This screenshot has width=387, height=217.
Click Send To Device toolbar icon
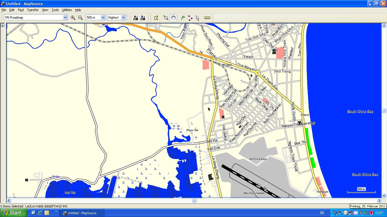(136, 18)
